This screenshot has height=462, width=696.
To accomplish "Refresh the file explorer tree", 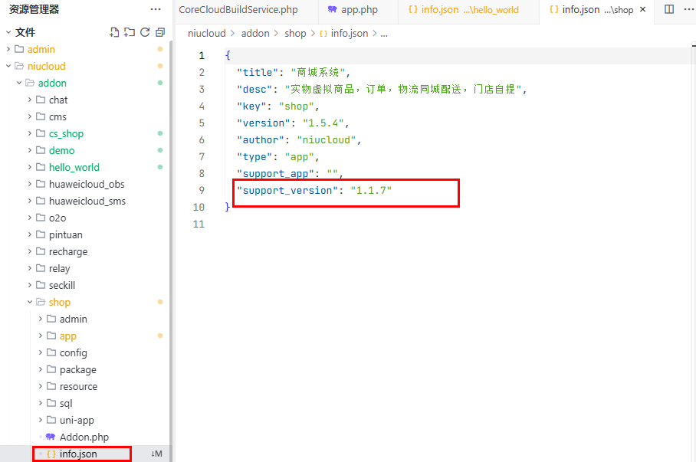I will [144, 32].
